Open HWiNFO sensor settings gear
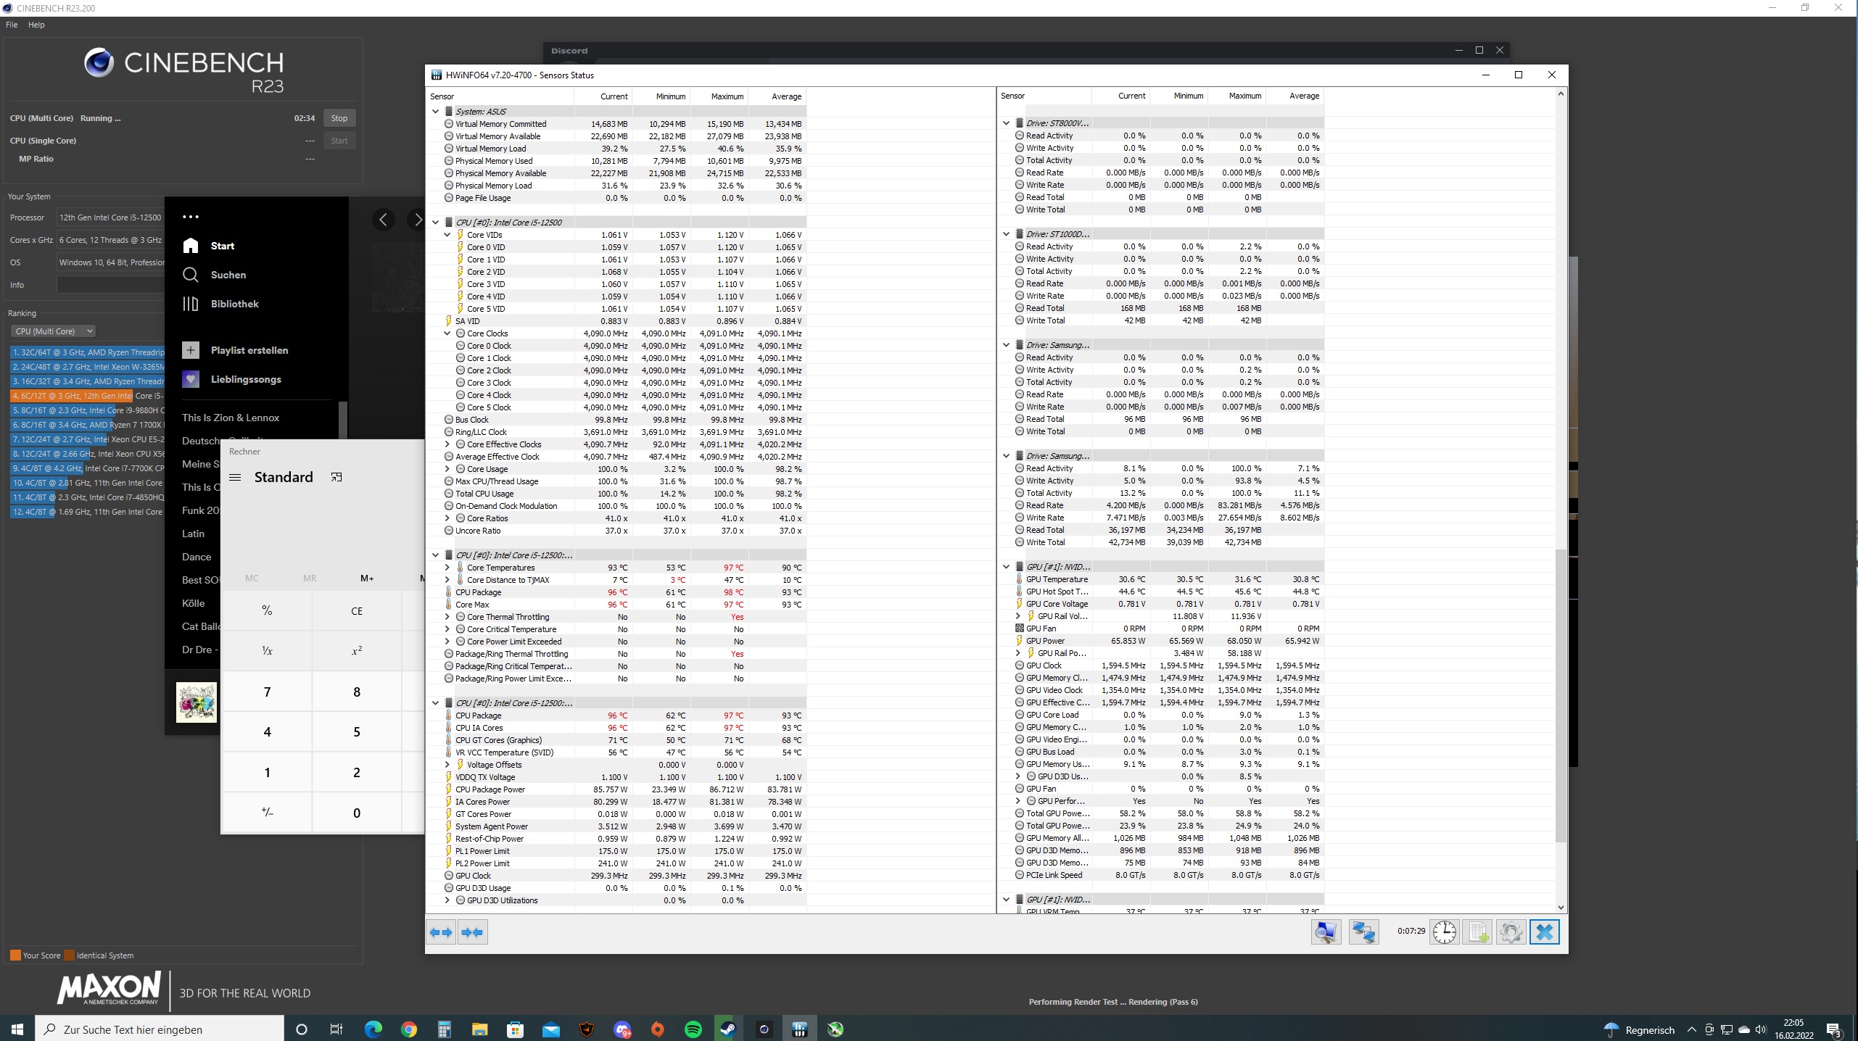Viewport: 1858px width, 1041px height. (1511, 932)
